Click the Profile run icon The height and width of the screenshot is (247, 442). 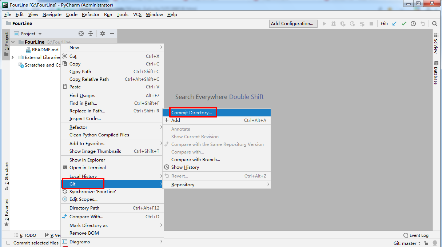click(353, 24)
